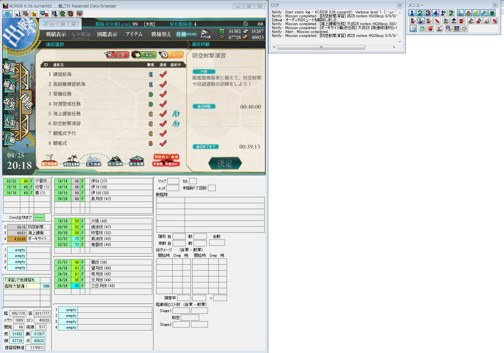Open the gear settings icon in Menu

(x=464, y=28)
